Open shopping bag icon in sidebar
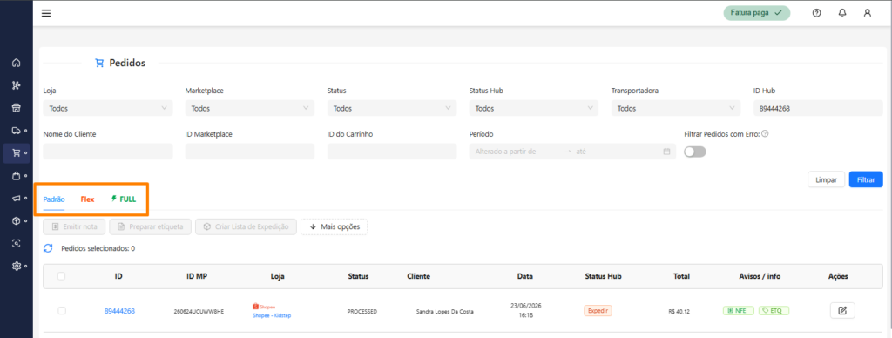Viewport: 892px width, 338px height. coord(16,176)
